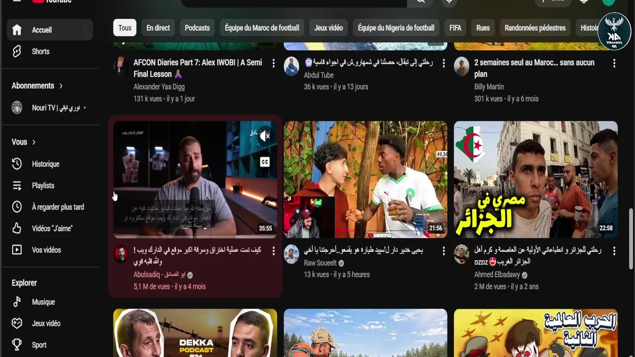Open Abulsadiq channel name link
The image size is (635, 357).
[x=159, y=275]
